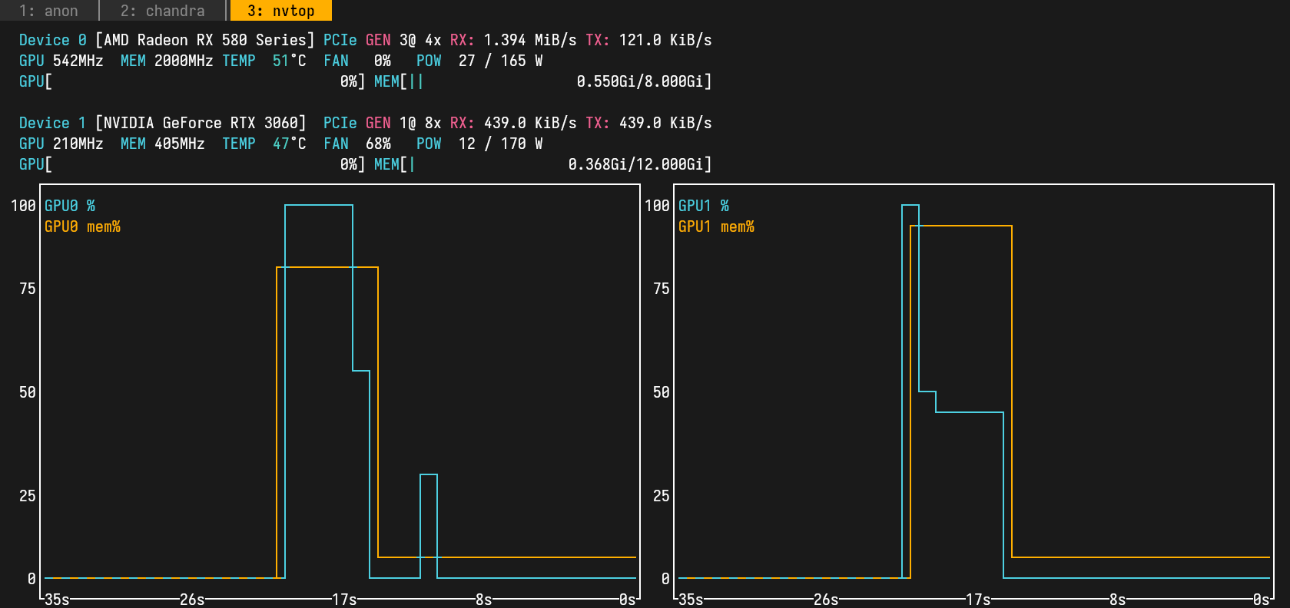Image resolution: width=1290 pixels, height=608 pixels.
Task: Click the "[AMD Radeon RX 580 Series]" device name
Action: point(204,40)
